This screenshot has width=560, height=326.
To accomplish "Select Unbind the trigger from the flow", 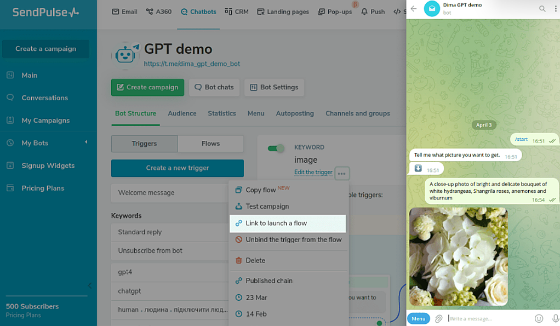I will 288,239.
